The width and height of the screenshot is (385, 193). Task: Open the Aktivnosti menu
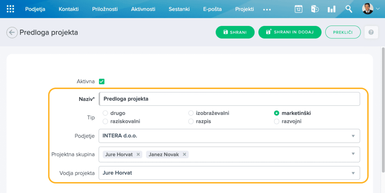click(143, 9)
